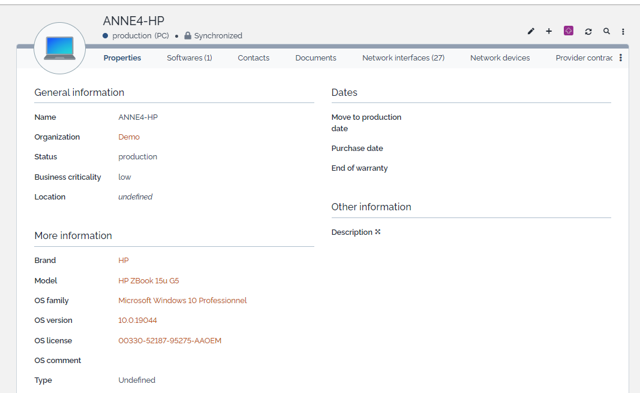Viewport: 640px width, 393px height.
Task: Switch to the Softwares (1) tab
Action: tap(190, 58)
